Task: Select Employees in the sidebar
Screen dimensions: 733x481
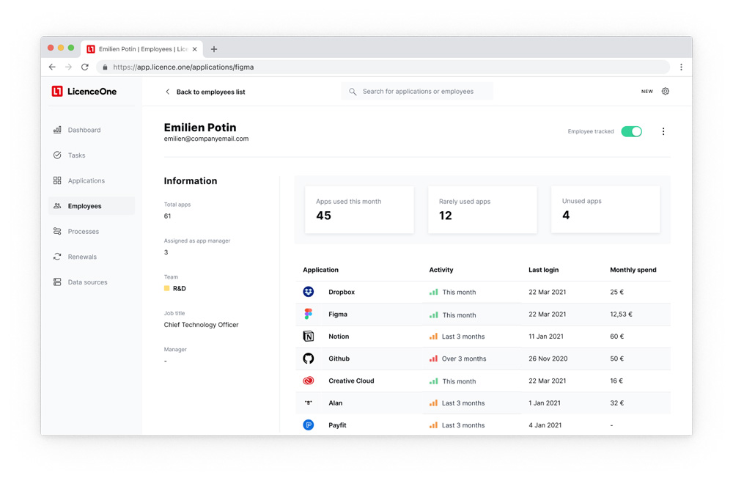Action: pos(92,206)
